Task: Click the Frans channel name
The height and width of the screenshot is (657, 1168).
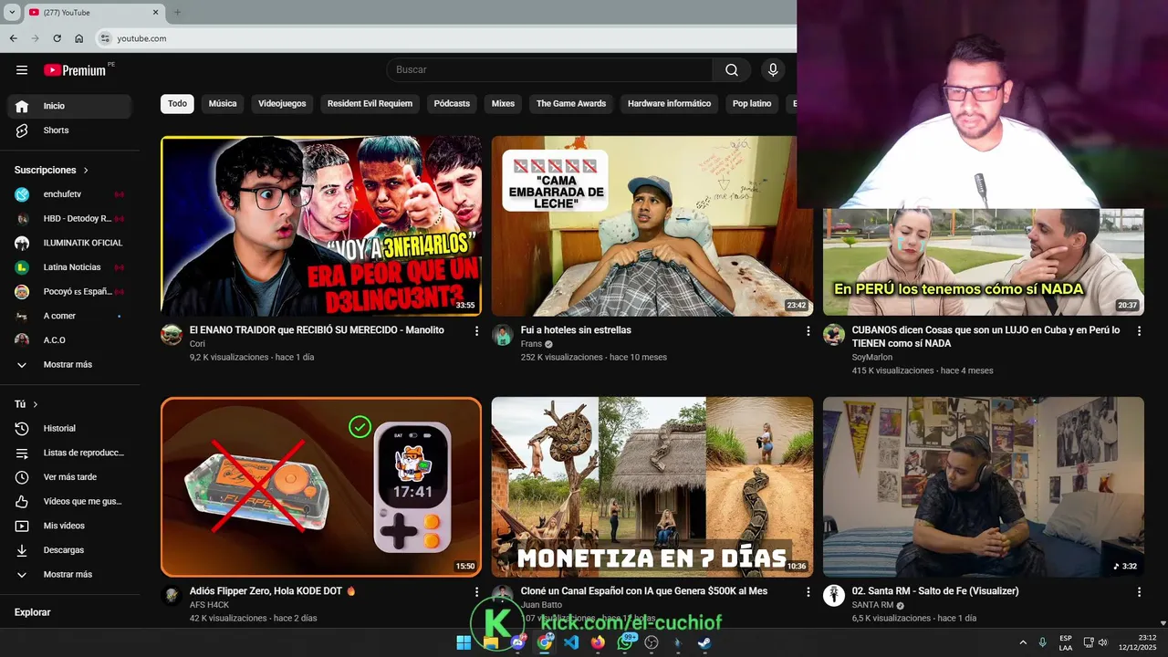Action: pos(531,344)
